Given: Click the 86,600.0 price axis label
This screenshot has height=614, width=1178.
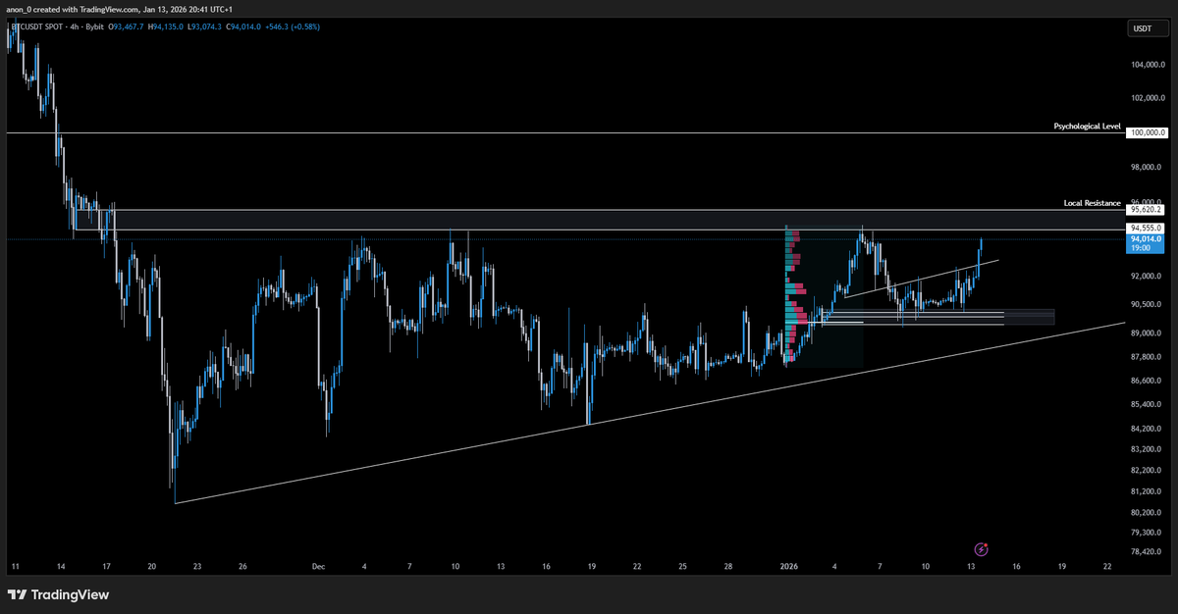Looking at the screenshot, I should [x=1147, y=381].
